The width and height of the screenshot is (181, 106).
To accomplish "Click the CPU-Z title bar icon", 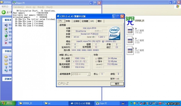I will tap(58, 16).
